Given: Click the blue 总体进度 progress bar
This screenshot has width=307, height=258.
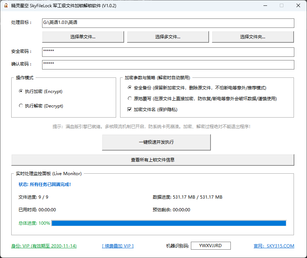Looking at the screenshot, I should click(169, 223).
